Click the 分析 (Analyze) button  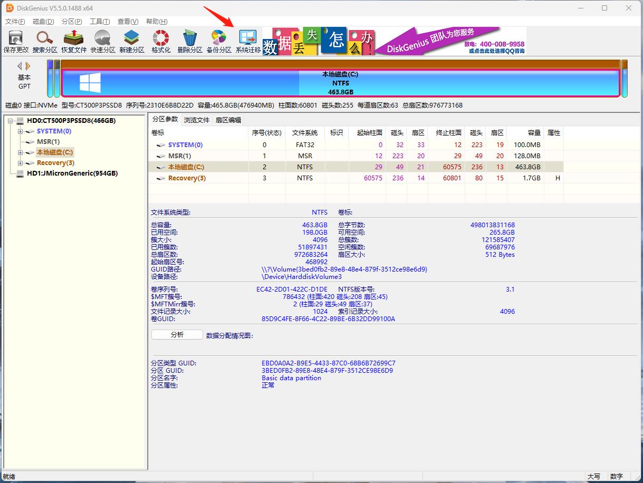point(177,334)
